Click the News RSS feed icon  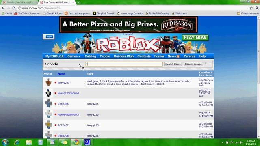[178, 56]
